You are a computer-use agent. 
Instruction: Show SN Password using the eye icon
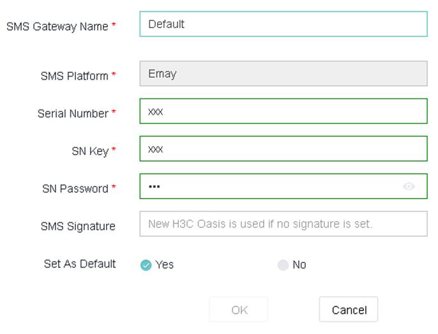(x=409, y=186)
